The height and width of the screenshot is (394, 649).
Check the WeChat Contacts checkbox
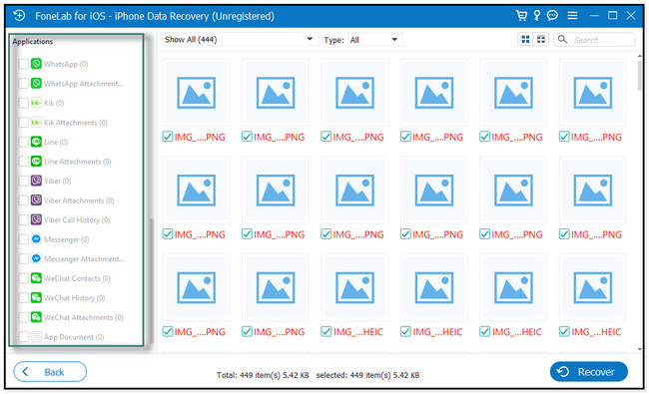(24, 278)
